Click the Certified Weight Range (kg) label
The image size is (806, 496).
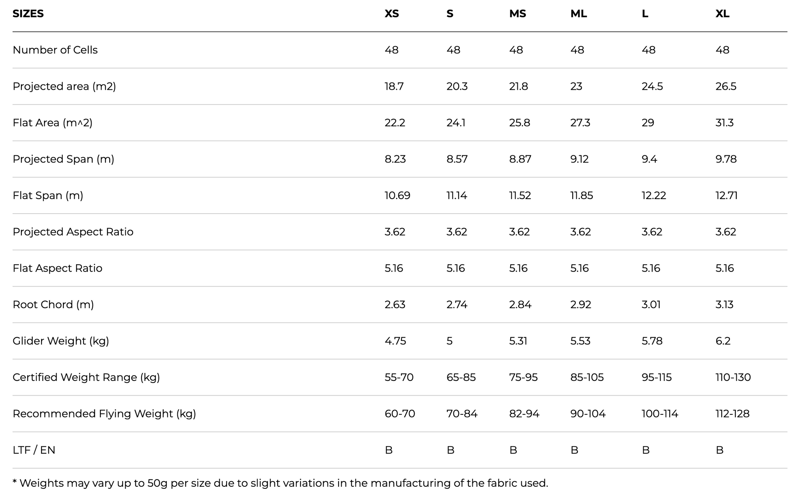coord(86,377)
